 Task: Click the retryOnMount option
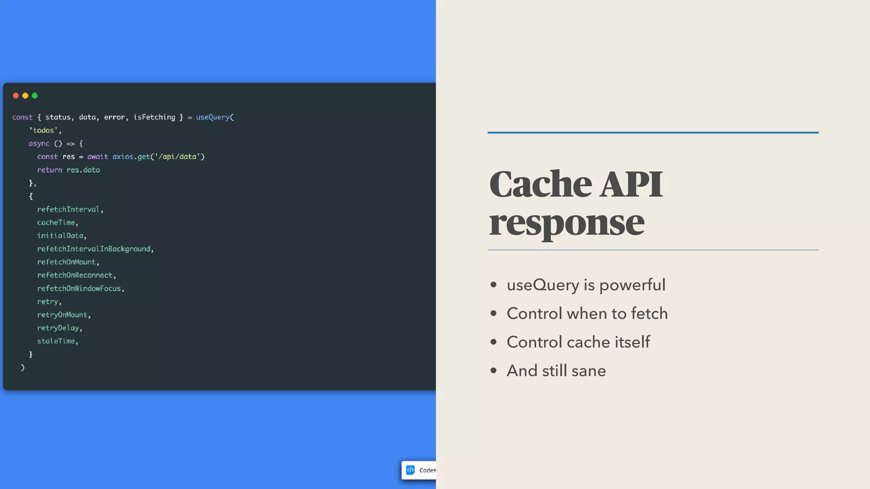pyautogui.click(x=62, y=315)
